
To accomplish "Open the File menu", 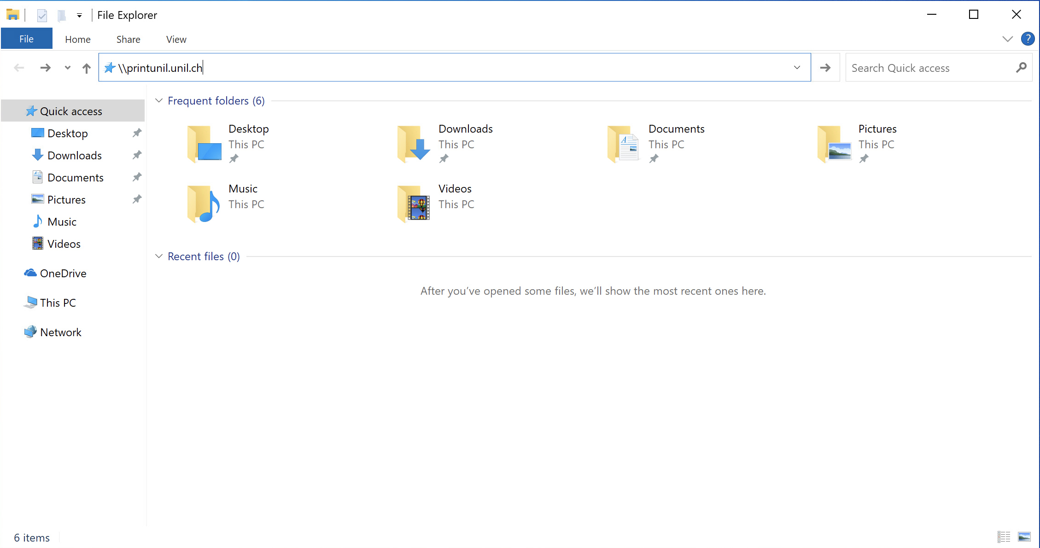I will click(x=26, y=39).
